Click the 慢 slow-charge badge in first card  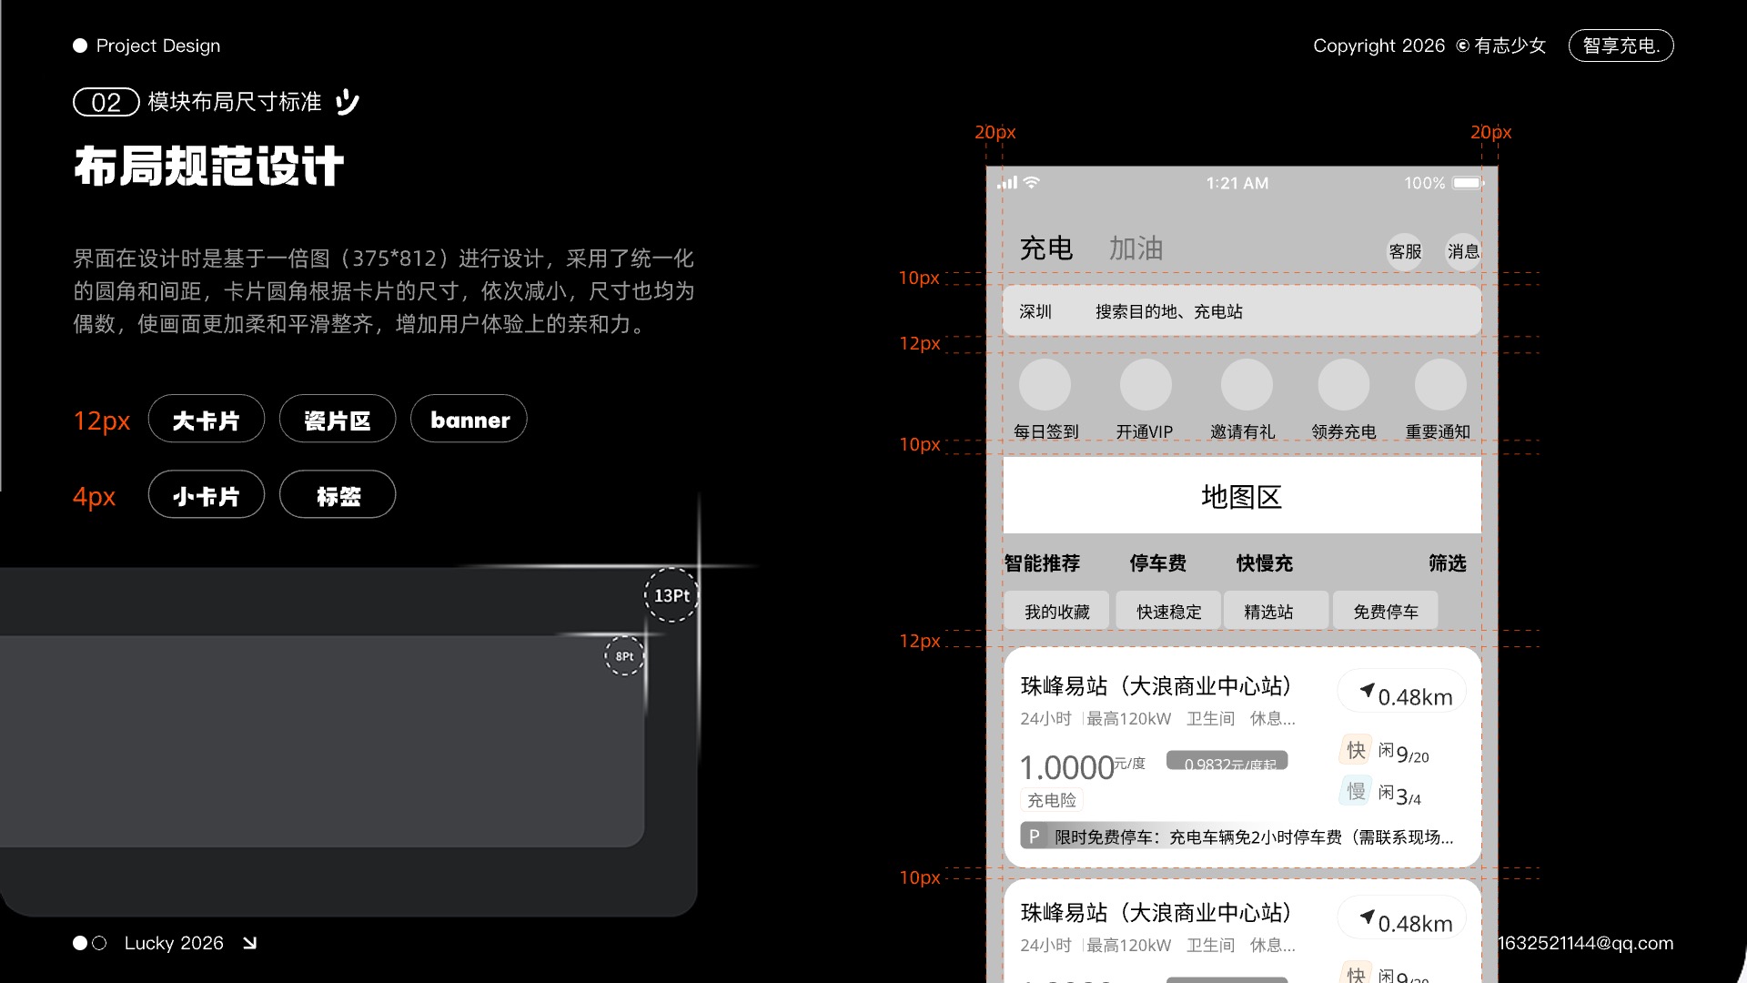point(1356,791)
